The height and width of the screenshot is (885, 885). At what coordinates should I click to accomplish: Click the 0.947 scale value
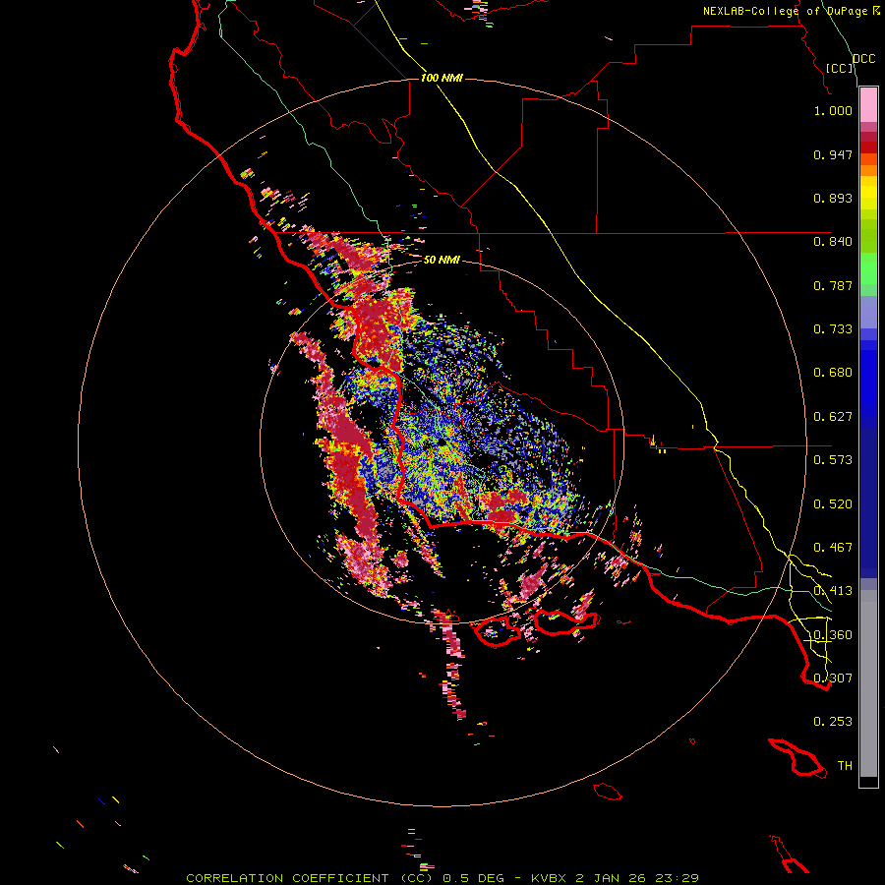[x=833, y=154]
